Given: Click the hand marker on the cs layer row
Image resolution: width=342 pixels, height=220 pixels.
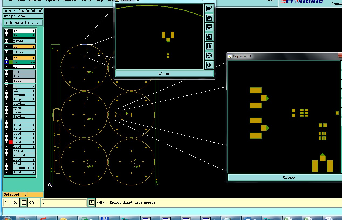Looking at the screenshot, I should (x=33, y=47).
